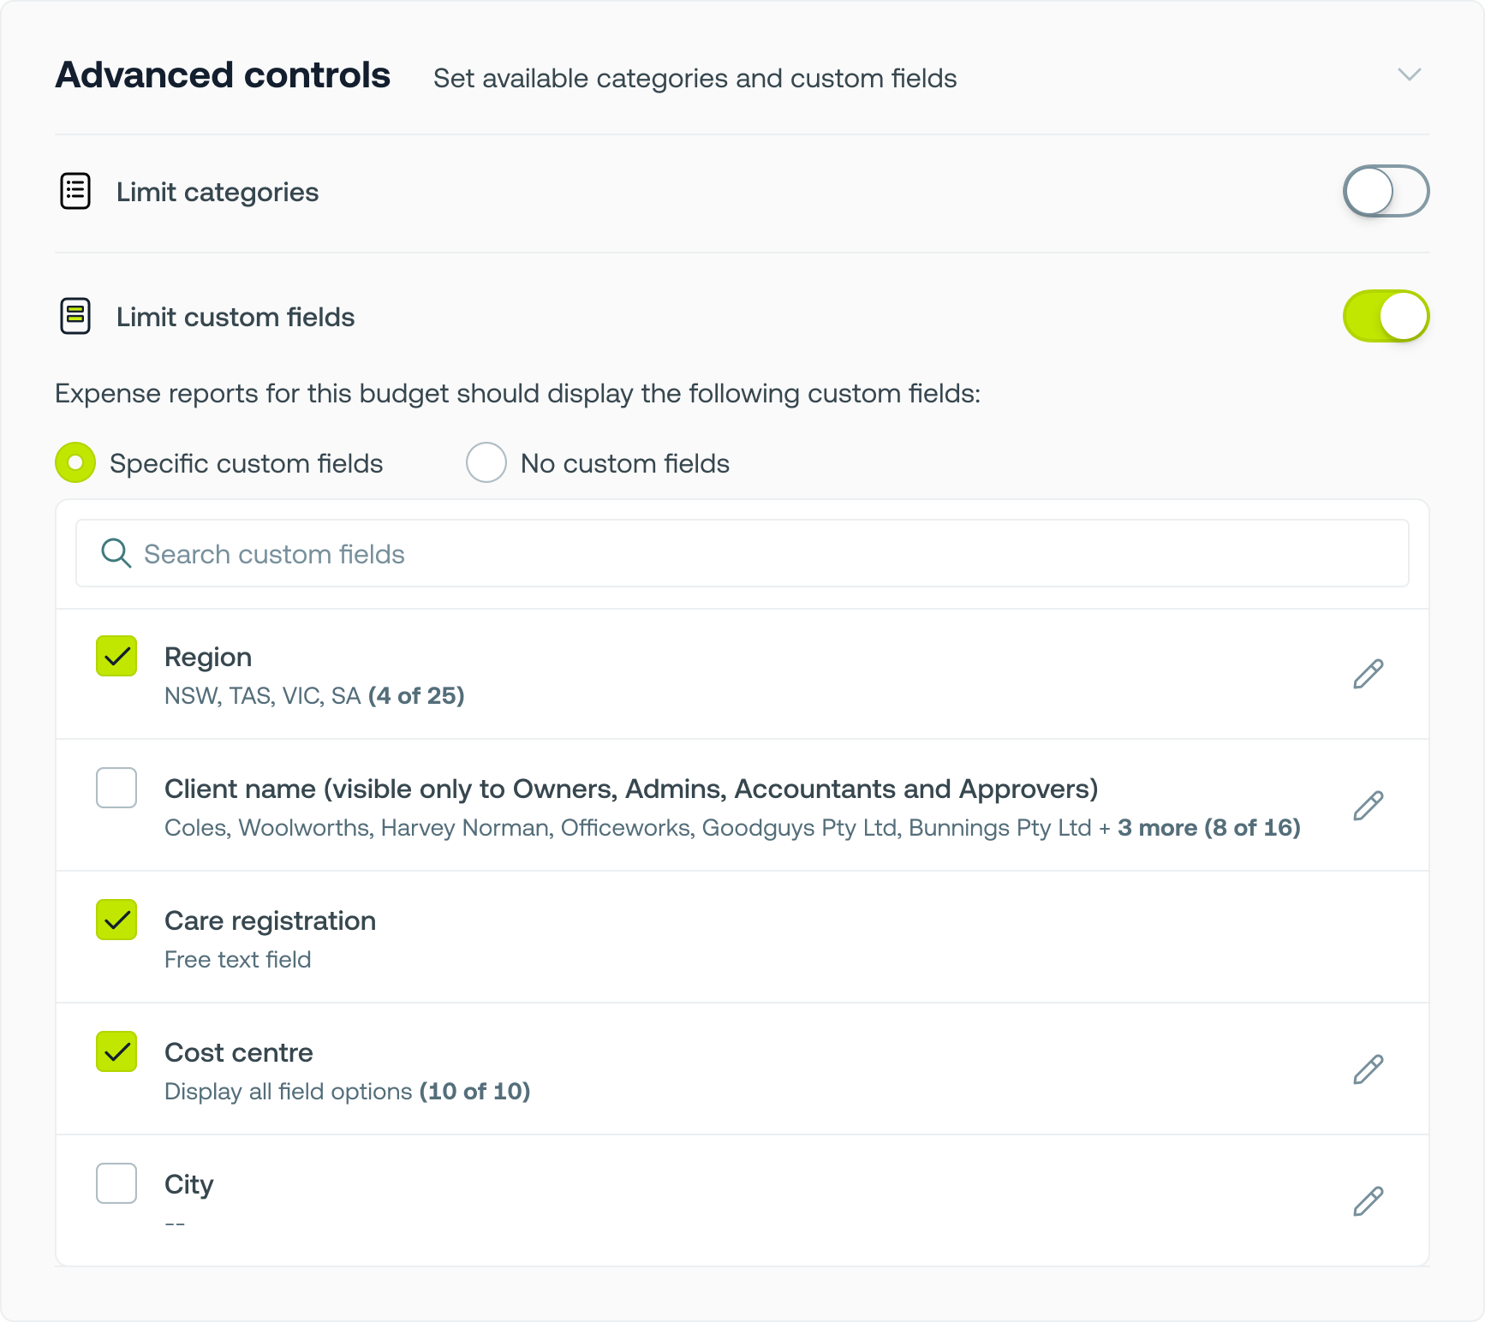Edit the Region field options

pos(1368,674)
